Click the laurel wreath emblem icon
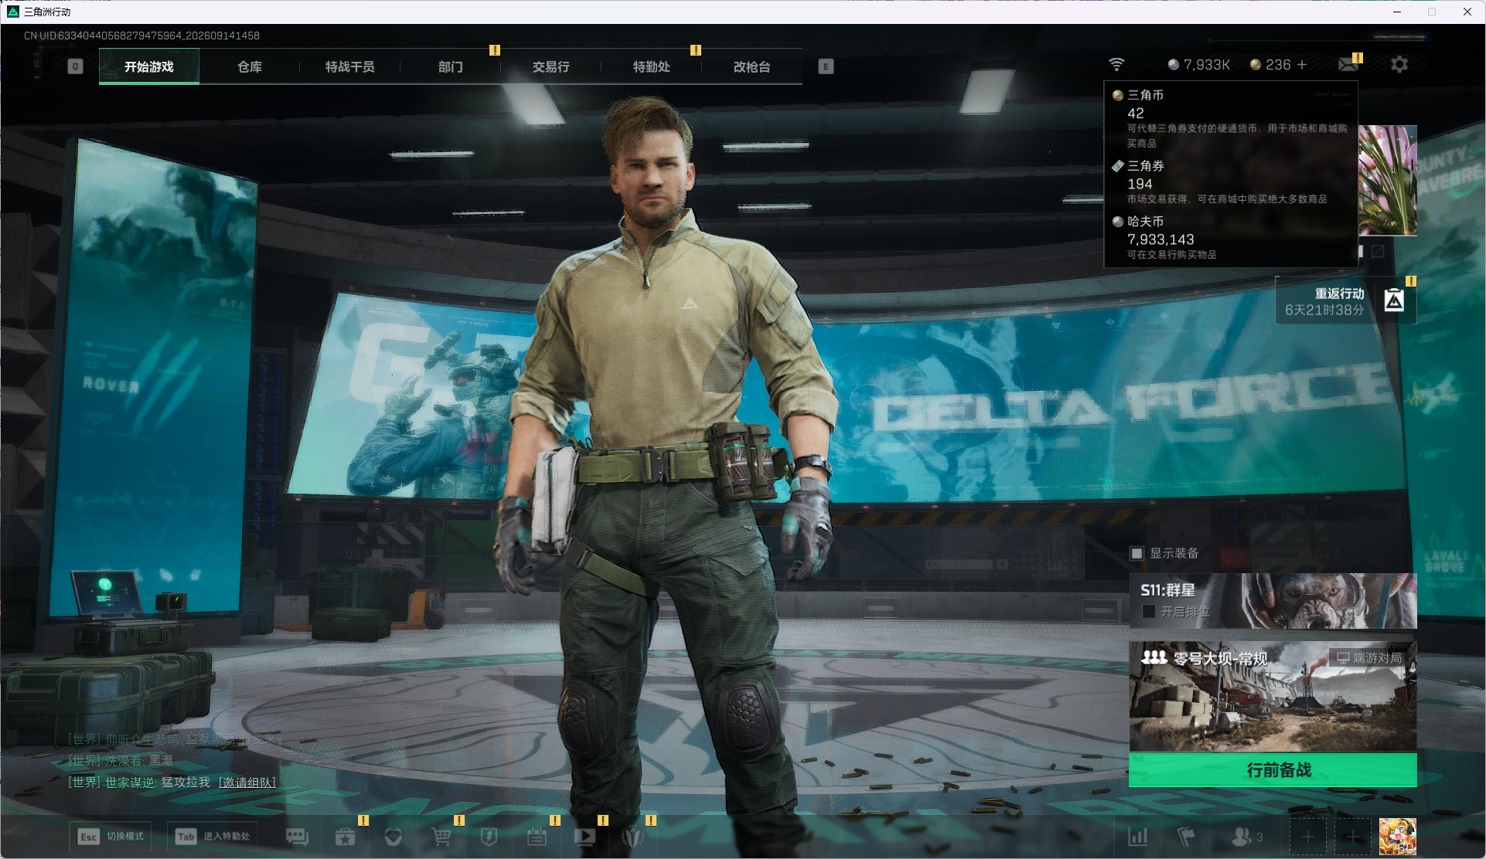Image resolution: width=1486 pixels, height=859 pixels. pos(632,837)
